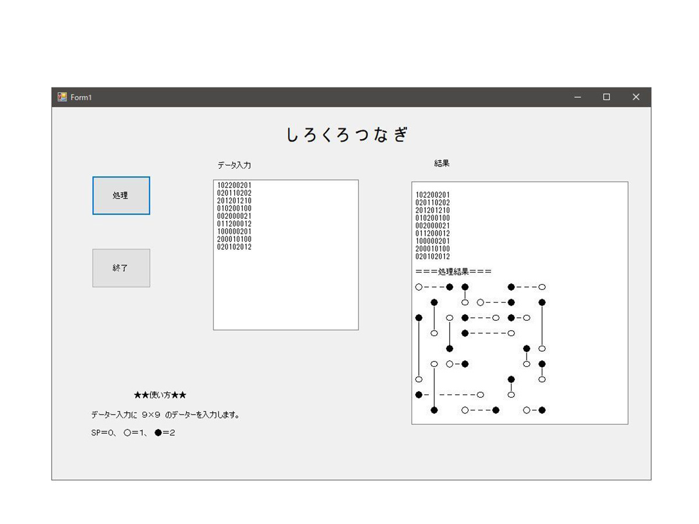Click the 処理 button

point(121,196)
